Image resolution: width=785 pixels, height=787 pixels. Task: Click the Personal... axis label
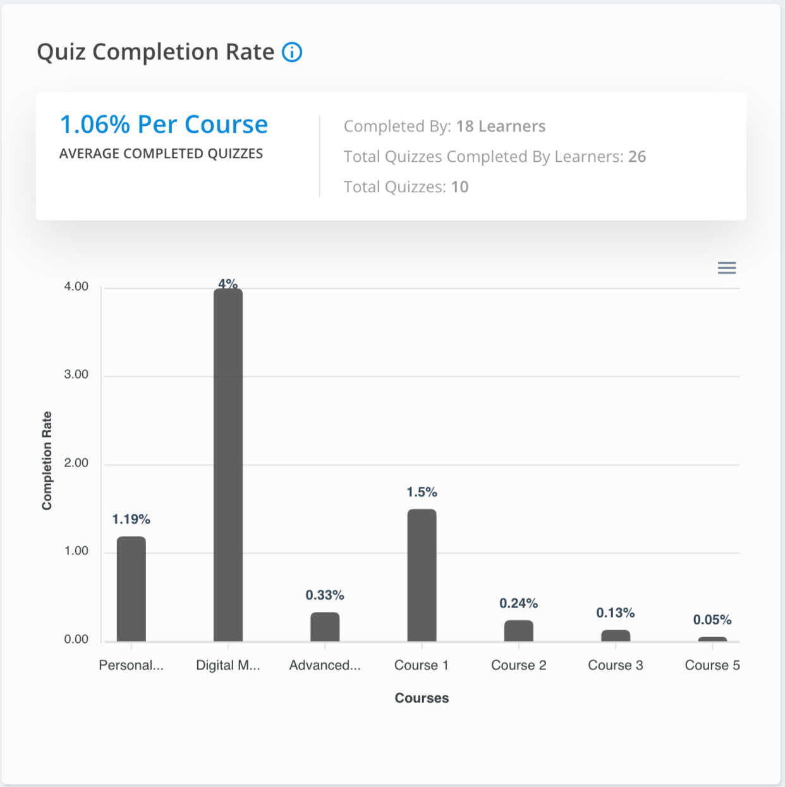(131, 665)
